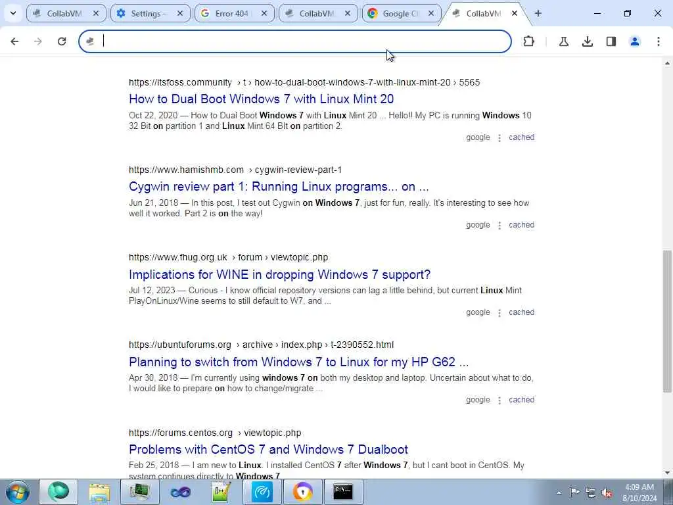Open the 4:09 AM clock and date
Image resolution: width=673 pixels, height=505 pixels.
click(x=639, y=493)
